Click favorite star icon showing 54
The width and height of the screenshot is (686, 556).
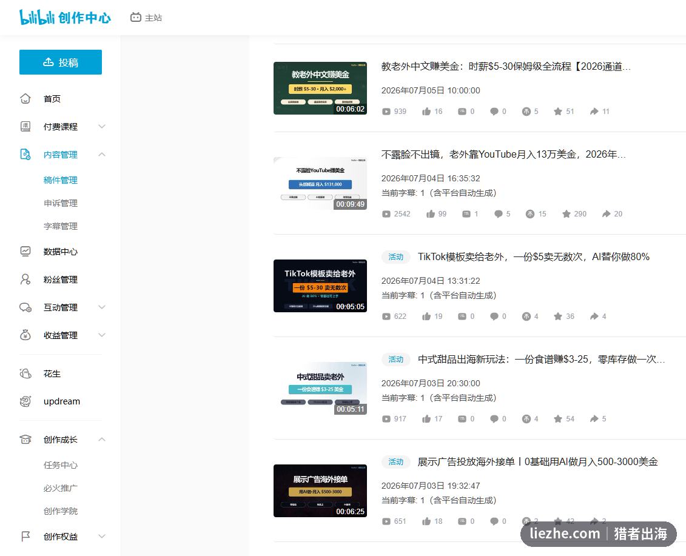[x=558, y=419]
